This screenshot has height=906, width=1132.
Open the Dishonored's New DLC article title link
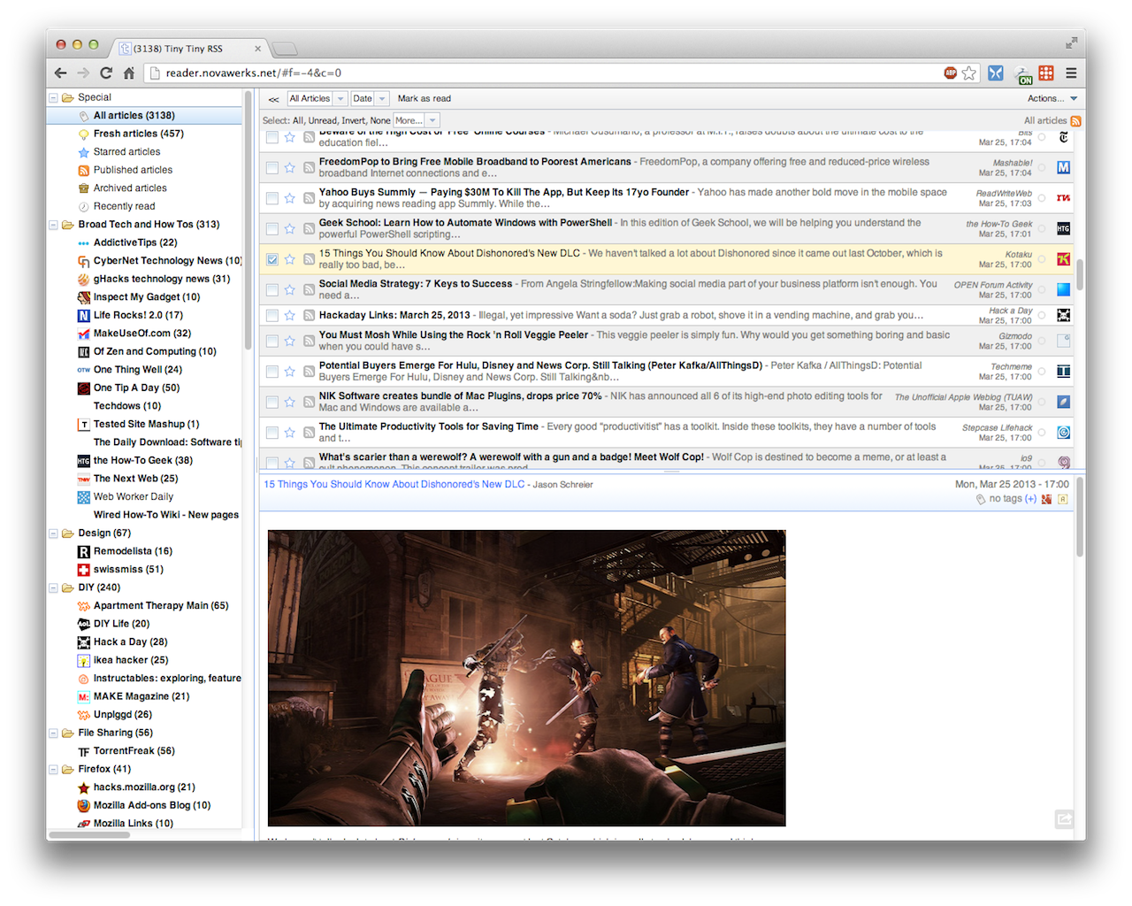click(394, 485)
